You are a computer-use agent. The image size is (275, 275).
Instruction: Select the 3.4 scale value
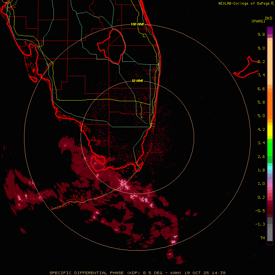(261, 143)
